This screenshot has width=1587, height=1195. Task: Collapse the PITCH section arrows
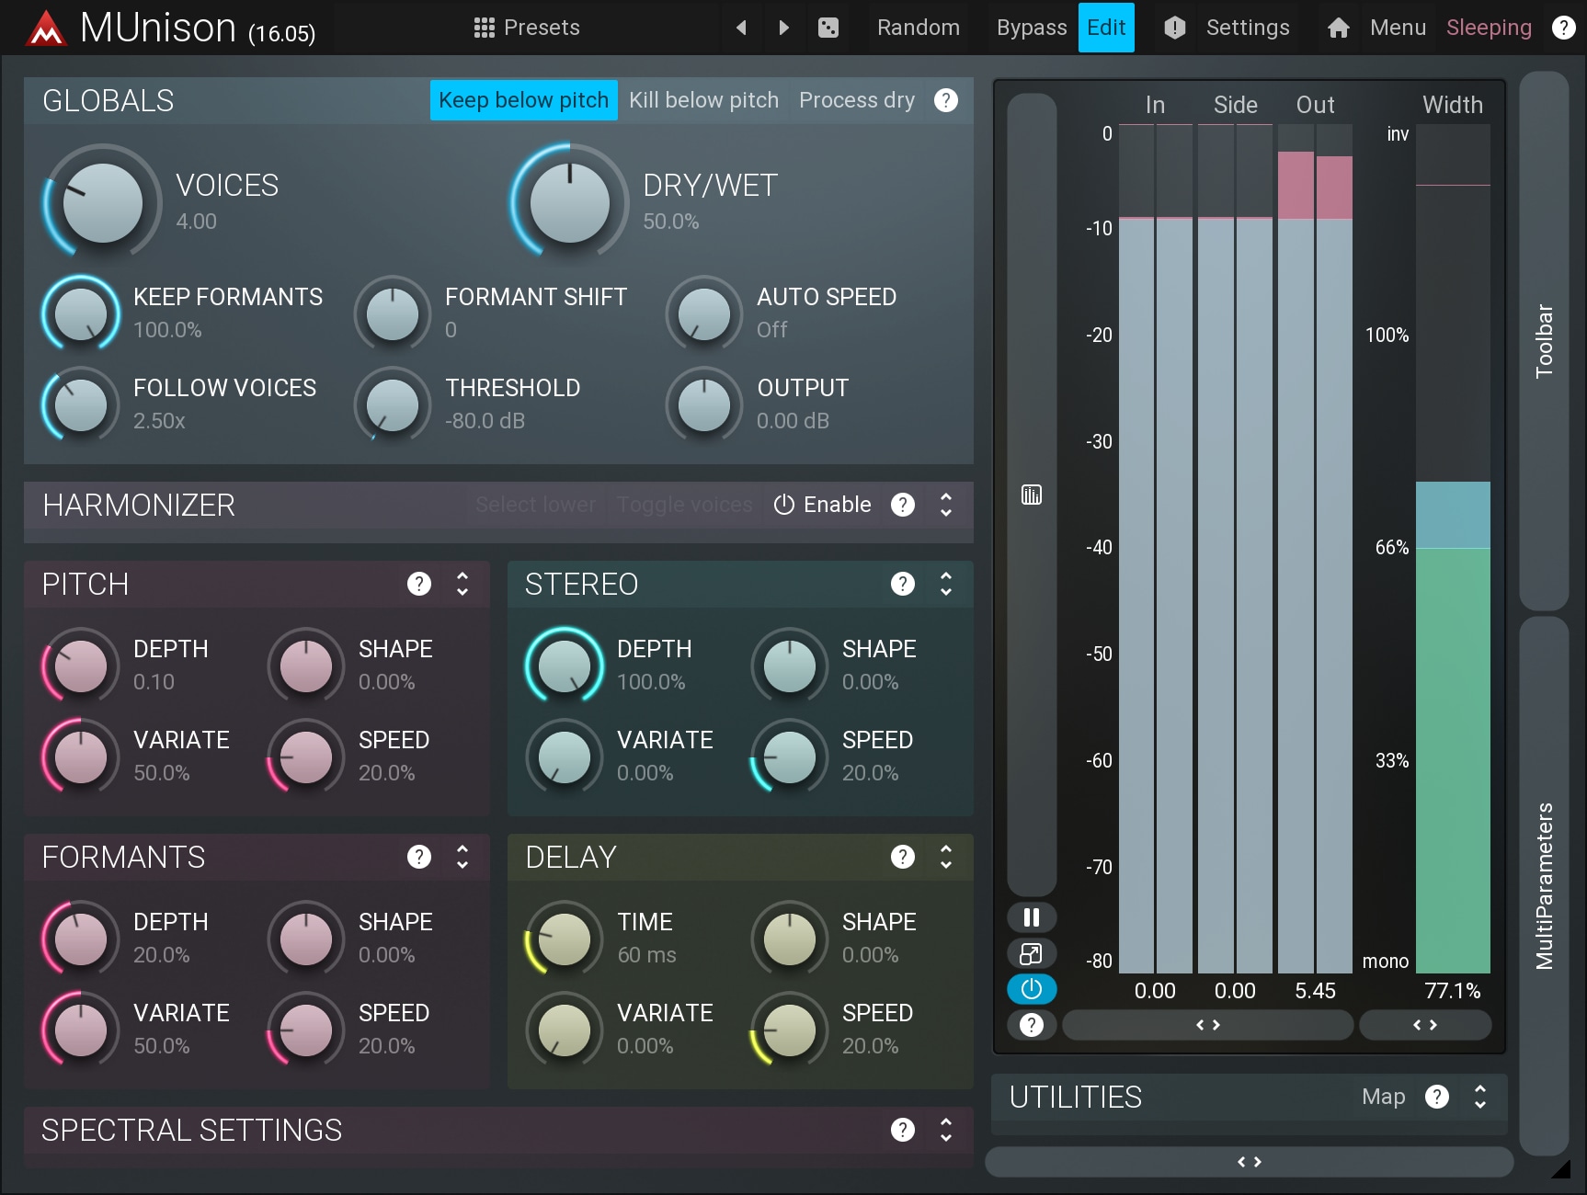[x=462, y=584]
